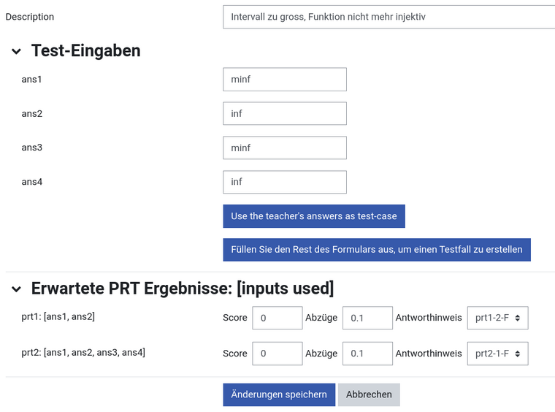Click the ans1 label
The height and width of the screenshot is (412, 555).
coord(31,80)
